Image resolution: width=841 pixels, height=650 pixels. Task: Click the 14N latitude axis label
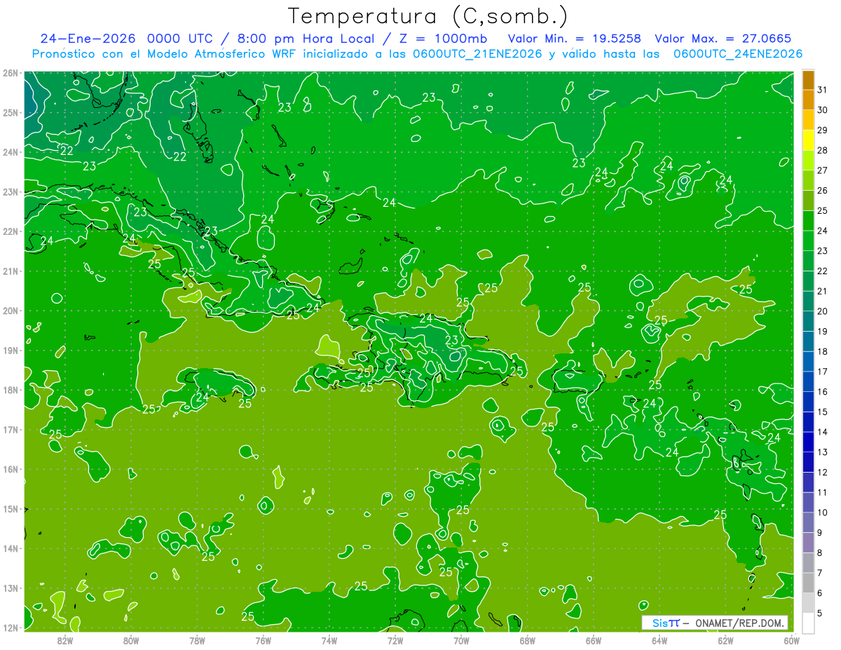(x=10, y=548)
